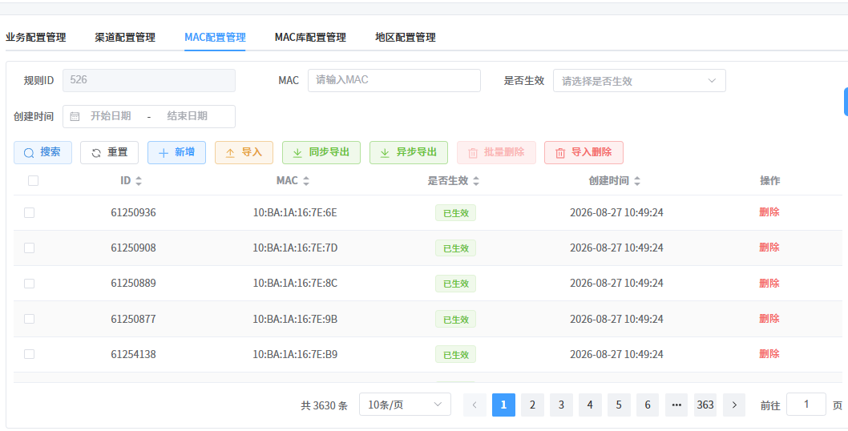Check the row with ID 61250877
Screen dimensions: 848x431
point(29,319)
